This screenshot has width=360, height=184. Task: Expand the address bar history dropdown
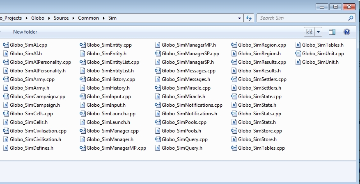pyautogui.click(x=240, y=18)
